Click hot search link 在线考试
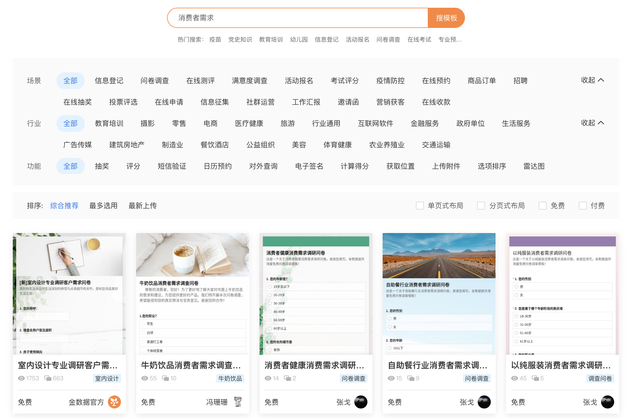Screen dimensions: 632x418 (x=419, y=39)
